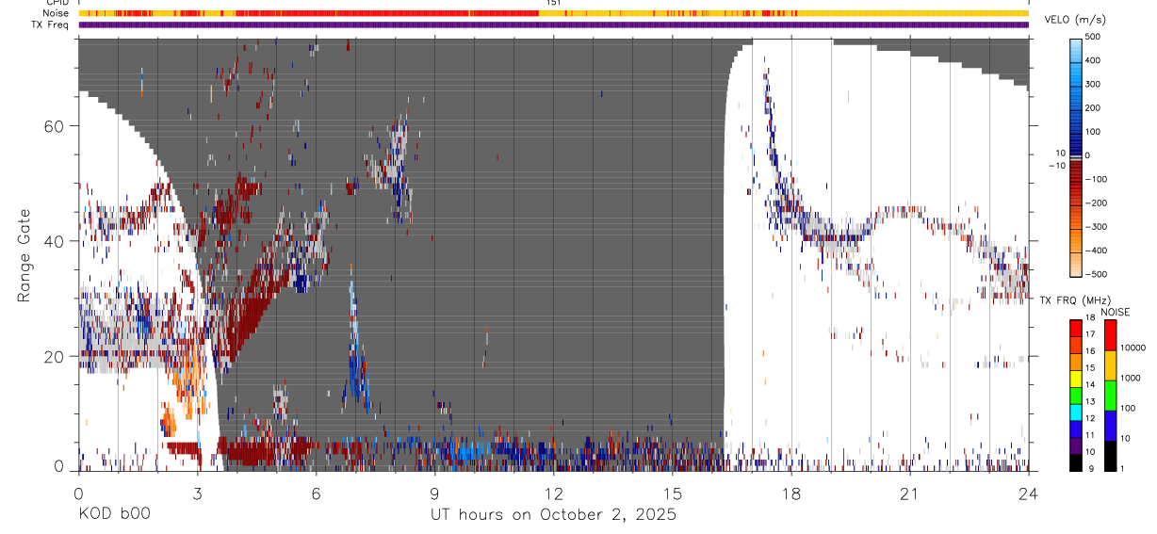Click the 18 tick on UT hours axis
The height and width of the screenshot is (534, 1157).
790,493
